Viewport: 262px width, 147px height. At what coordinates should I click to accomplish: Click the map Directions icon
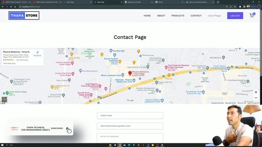point(37,53)
